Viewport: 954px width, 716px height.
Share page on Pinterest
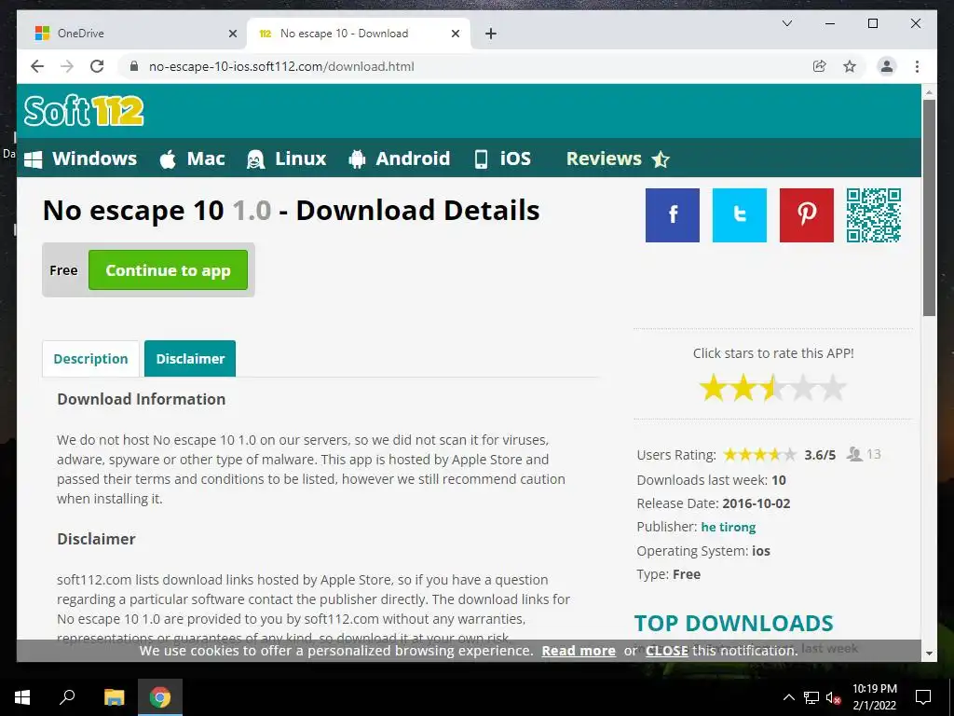[x=806, y=215]
